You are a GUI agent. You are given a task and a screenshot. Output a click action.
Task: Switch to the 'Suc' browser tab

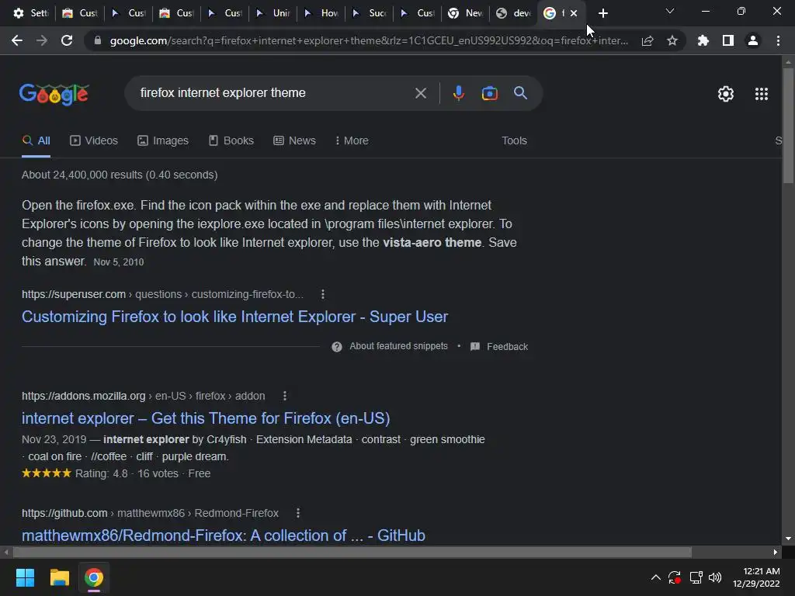tap(370, 13)
